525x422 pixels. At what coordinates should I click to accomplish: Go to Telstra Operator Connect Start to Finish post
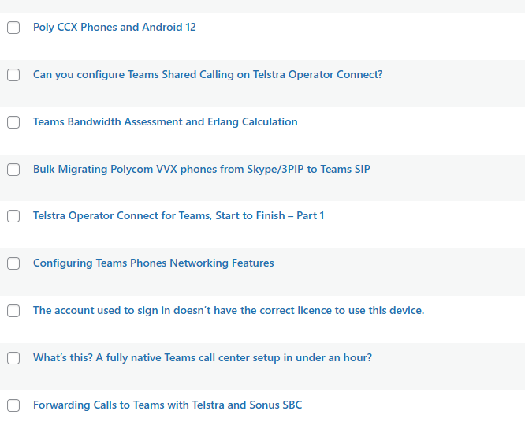coord(178,215)
